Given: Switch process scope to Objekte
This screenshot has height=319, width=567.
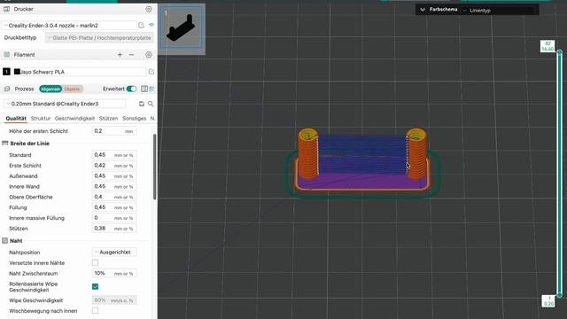Looking at the screenshot, I should [73, 89].
